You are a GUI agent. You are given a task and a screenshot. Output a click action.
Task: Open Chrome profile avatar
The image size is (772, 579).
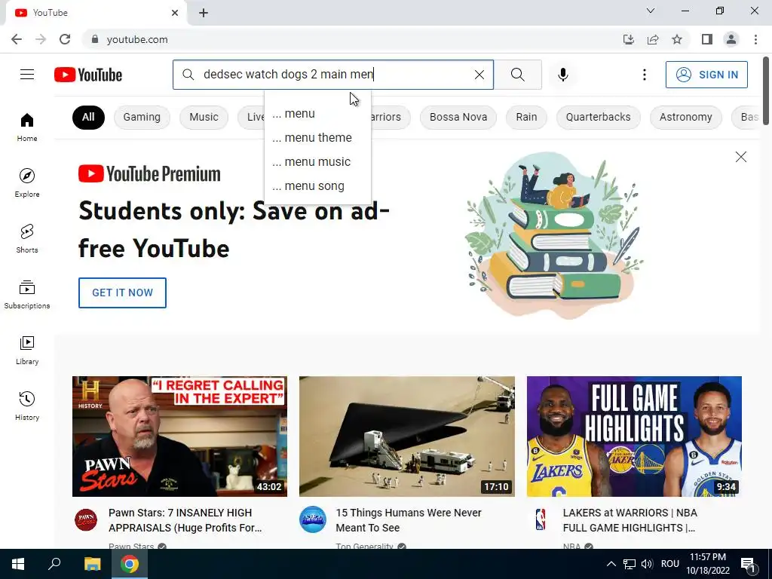(731, 39)
